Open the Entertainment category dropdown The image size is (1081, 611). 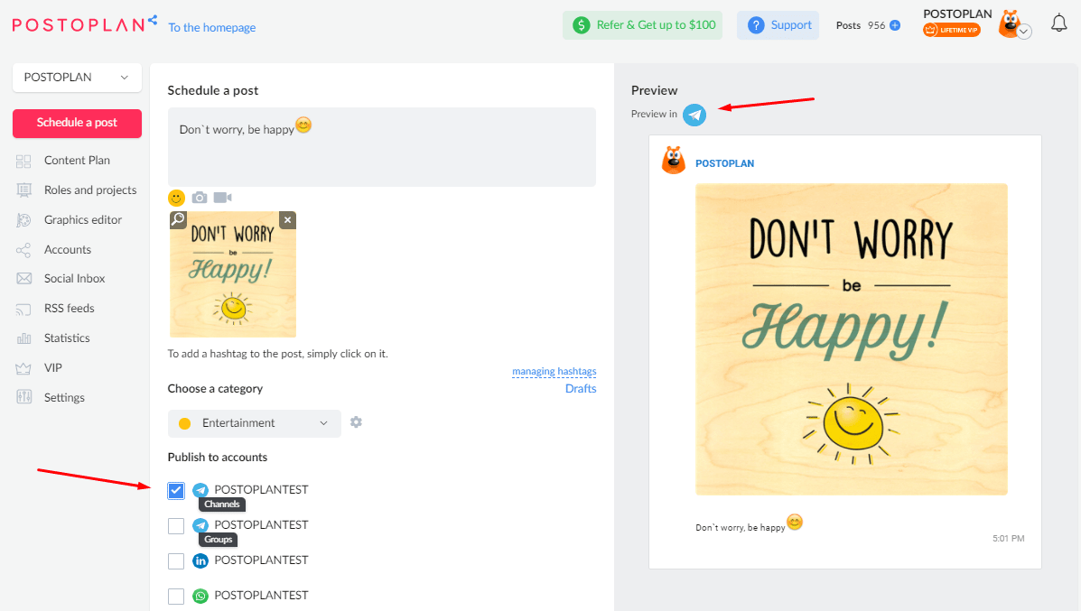pos(255,423)
